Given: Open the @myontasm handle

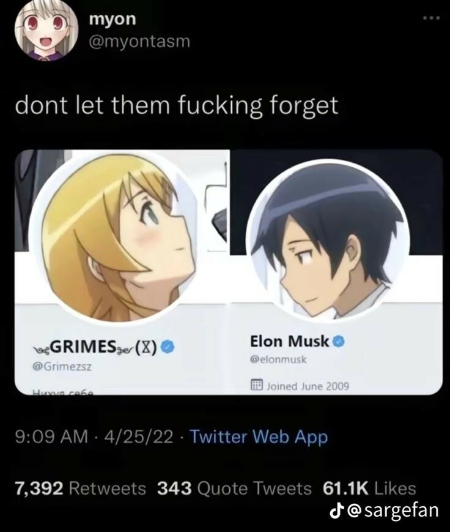Looking at the screenshot, I should (139, 42).
